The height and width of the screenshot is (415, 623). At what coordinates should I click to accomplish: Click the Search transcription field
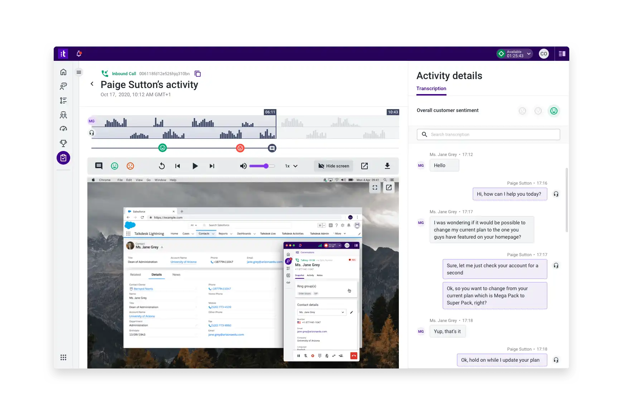488,135
